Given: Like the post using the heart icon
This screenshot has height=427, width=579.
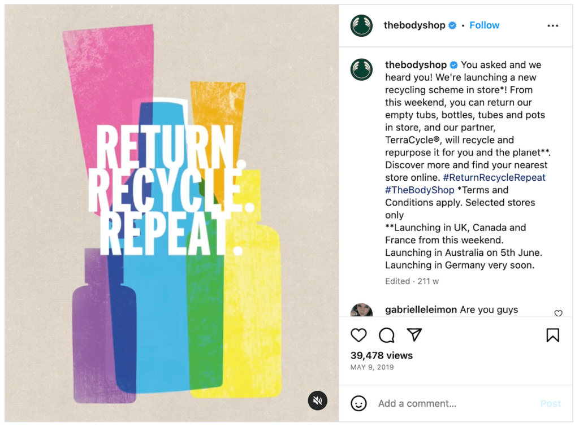Looking at the screenshot, I should 358,334.
